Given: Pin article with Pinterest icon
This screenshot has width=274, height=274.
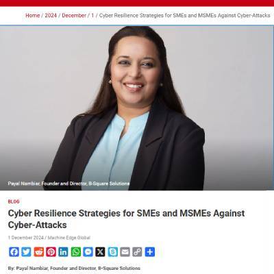Looking at the screenshot, I should [51, 252].
